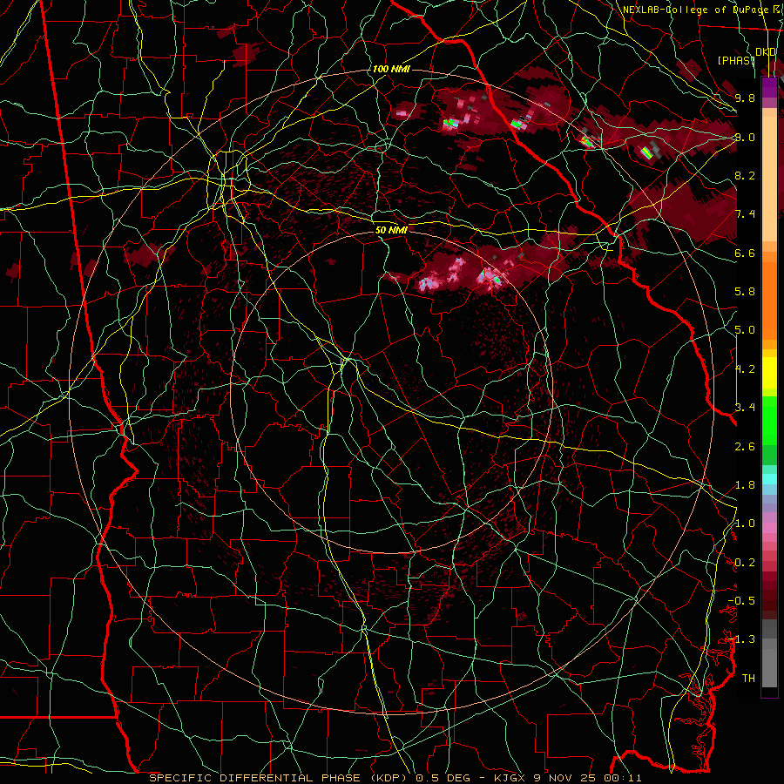Click the "0.5 DEG" elevation angle text
This screenshot has height=784, width=784.
pos(443,778)
